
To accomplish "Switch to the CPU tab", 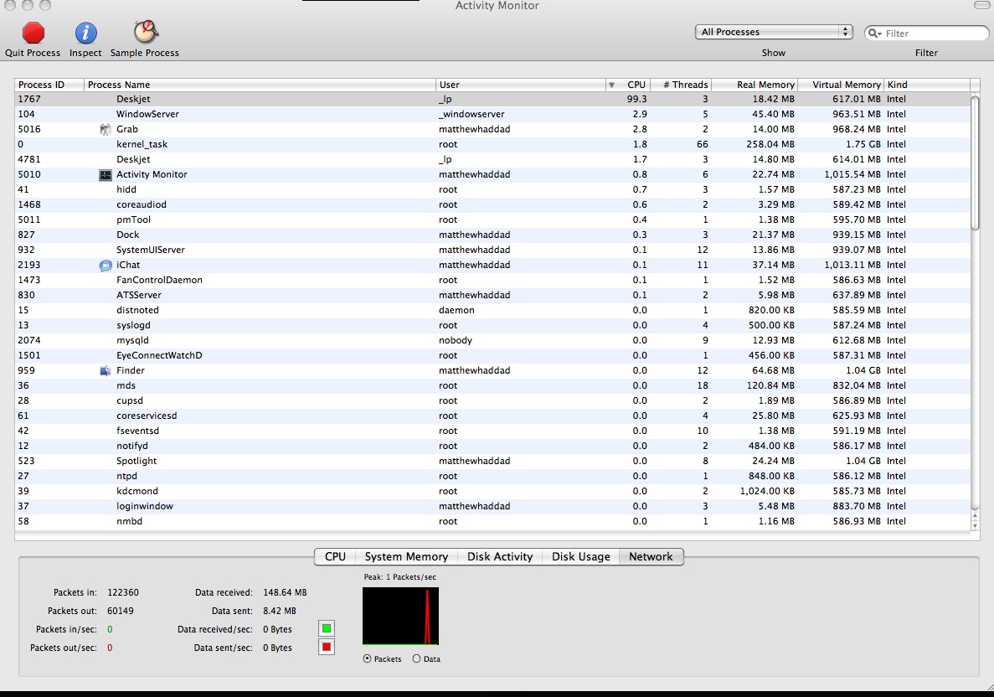I will coord(335,557).
